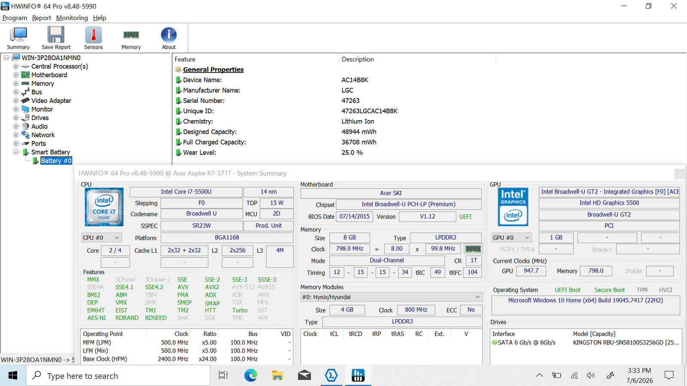Click the Feature column header

click(x=256, y=59)
